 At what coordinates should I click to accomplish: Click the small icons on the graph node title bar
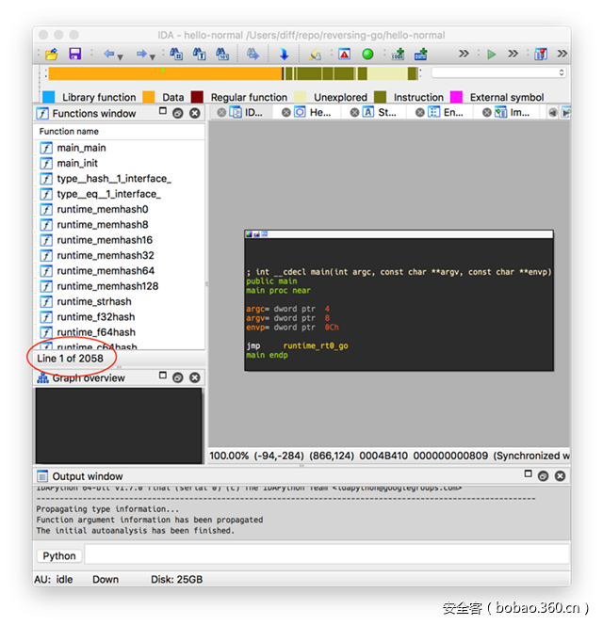256,233
